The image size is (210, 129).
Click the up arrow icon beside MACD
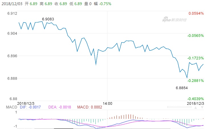(x=195, y=108)
